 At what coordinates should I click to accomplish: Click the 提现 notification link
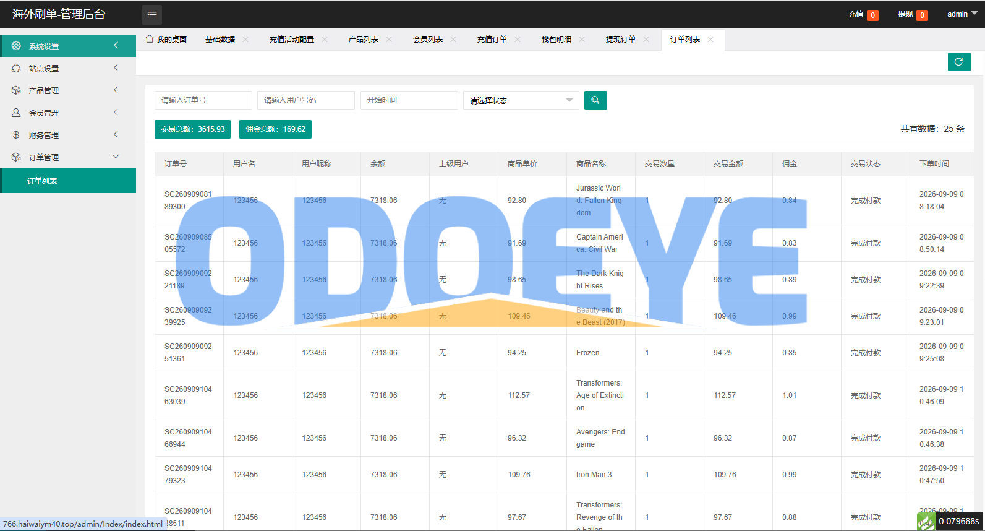[x=913, y=14]
